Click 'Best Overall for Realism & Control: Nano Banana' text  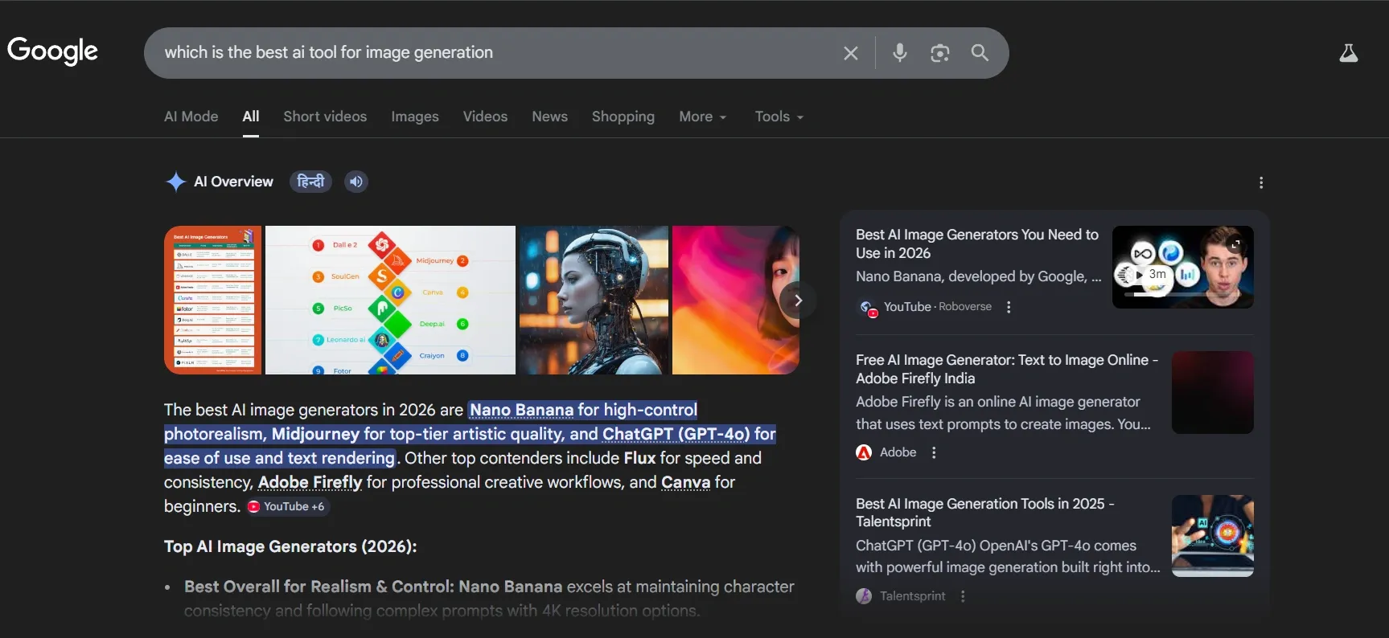[373, 587]
